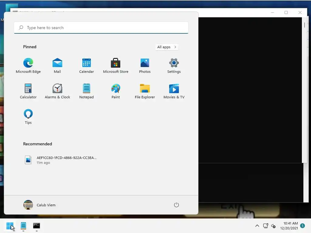This screenshot has height=233, width=311.
Task: Open clock showing 10:41 AM 12/20/2021
Action: pos(289,226)
